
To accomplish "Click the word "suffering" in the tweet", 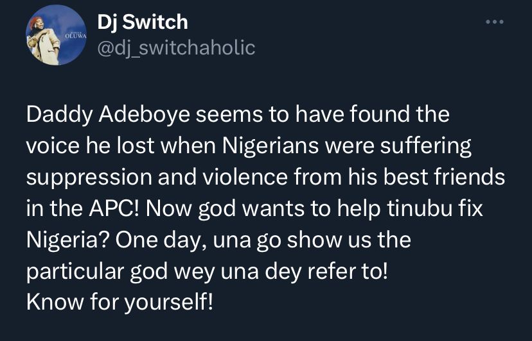I will click(x=425, y=147).
